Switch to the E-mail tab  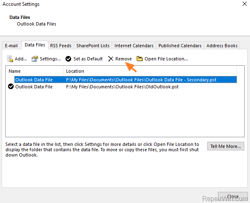tap(11, 46)
